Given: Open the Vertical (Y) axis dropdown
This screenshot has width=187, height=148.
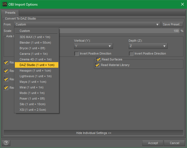Looking at the screenshot, I should click(93, 46).
